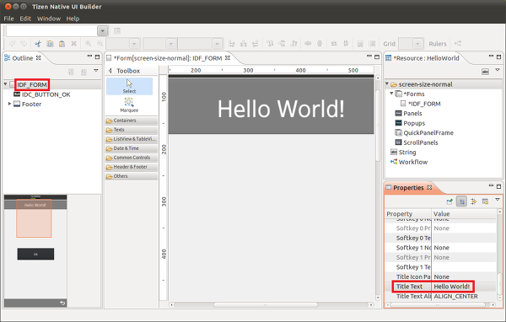The image size is (506, 322).
Task: Select IDC_BUTTON_OK in Outline tree
Action: (46, 94)
